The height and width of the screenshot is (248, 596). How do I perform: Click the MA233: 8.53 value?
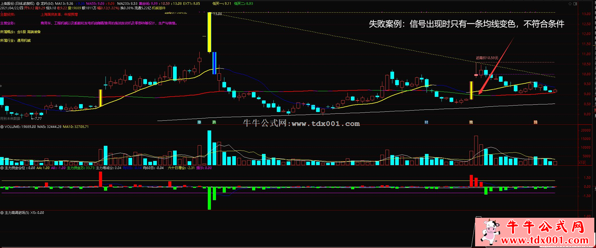127,4
